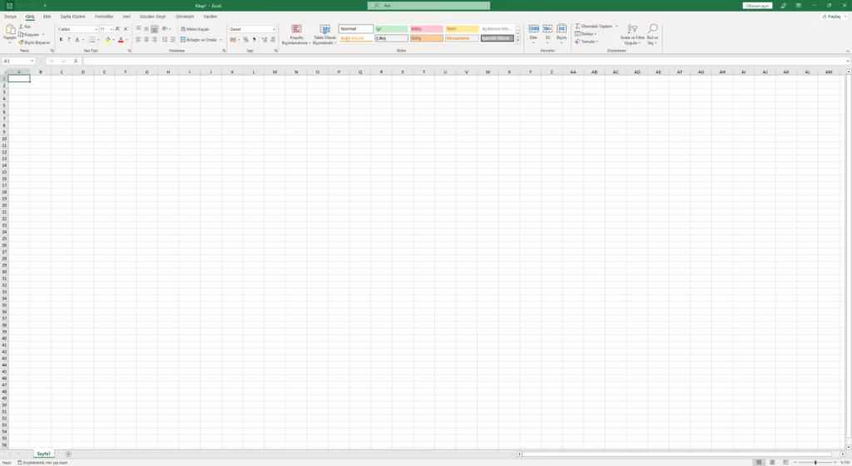Toggle bottom vertical alignment
The width and height of the screenshot is (852, 466).
pyautogui.click(x=155, y=29)
